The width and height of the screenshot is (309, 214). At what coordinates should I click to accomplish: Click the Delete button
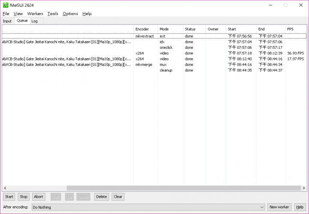[x=101, y=197]
